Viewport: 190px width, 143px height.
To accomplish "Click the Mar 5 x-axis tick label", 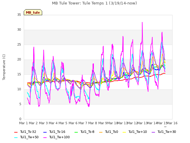I will [x=63, y=123].
